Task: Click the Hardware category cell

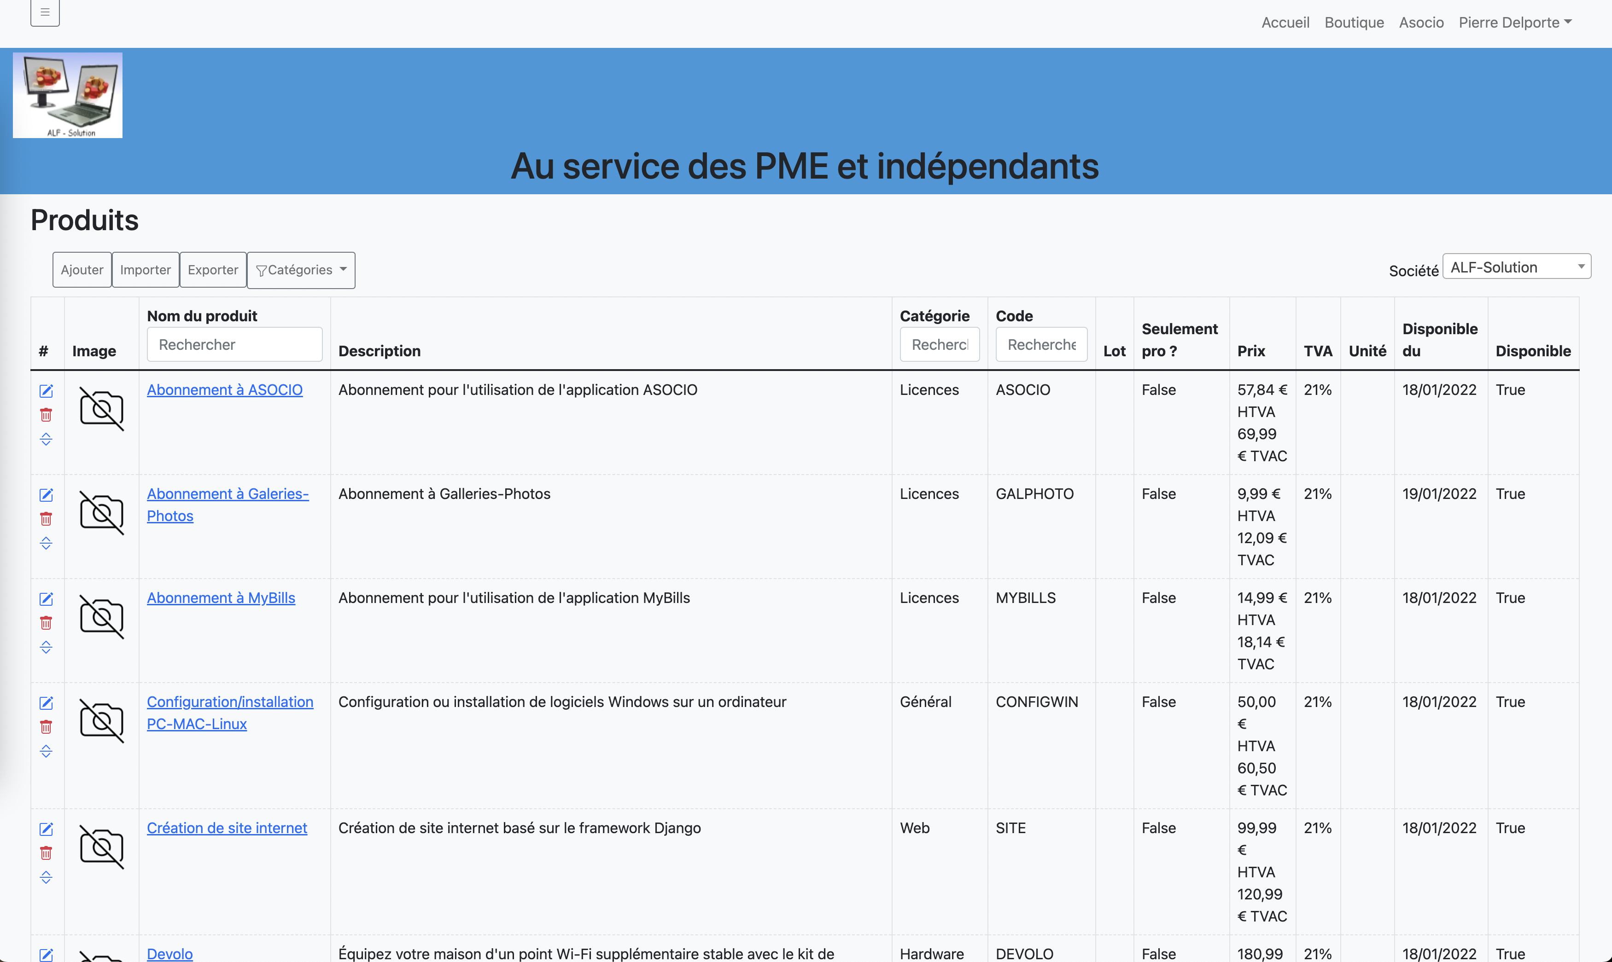Action: (931, 954)
